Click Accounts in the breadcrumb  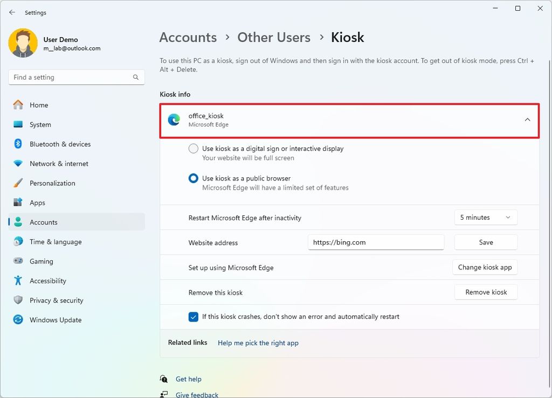tap(188, 37)
